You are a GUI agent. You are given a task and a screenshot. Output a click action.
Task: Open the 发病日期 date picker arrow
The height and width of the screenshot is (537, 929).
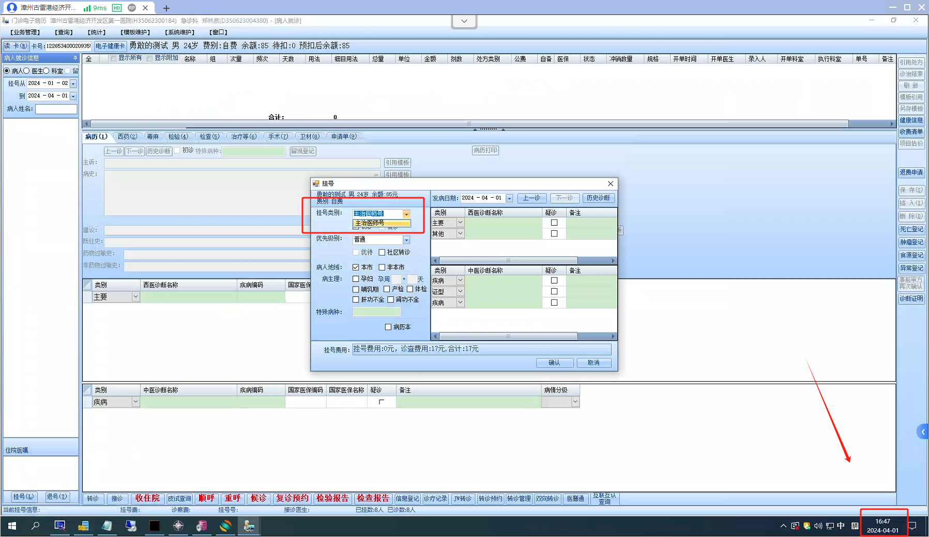509,198
